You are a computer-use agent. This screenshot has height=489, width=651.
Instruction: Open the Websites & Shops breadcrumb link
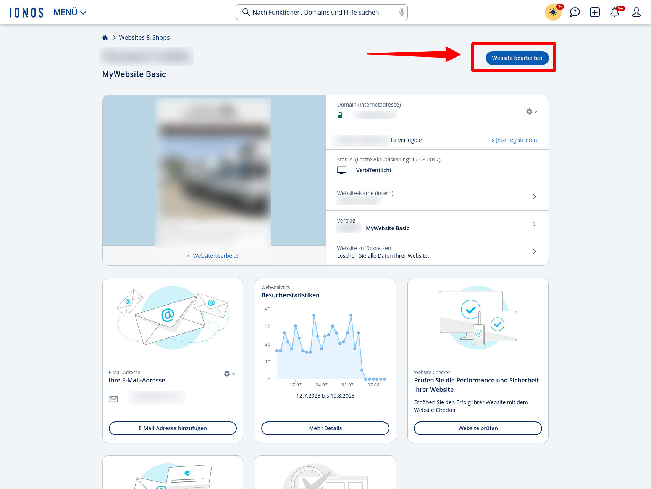144,37
